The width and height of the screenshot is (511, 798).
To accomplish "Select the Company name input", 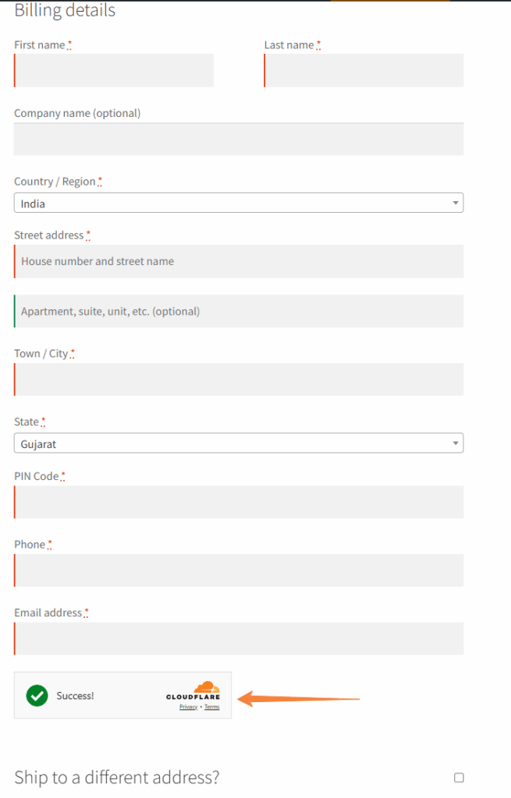I will point(239,139).
